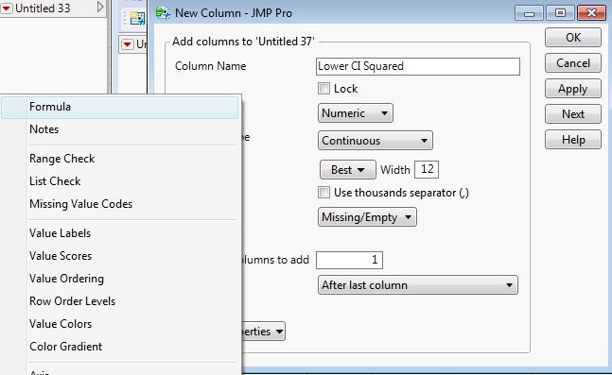Select Row Order Levels menu item
Screen dimensions: 612x375
119,301
